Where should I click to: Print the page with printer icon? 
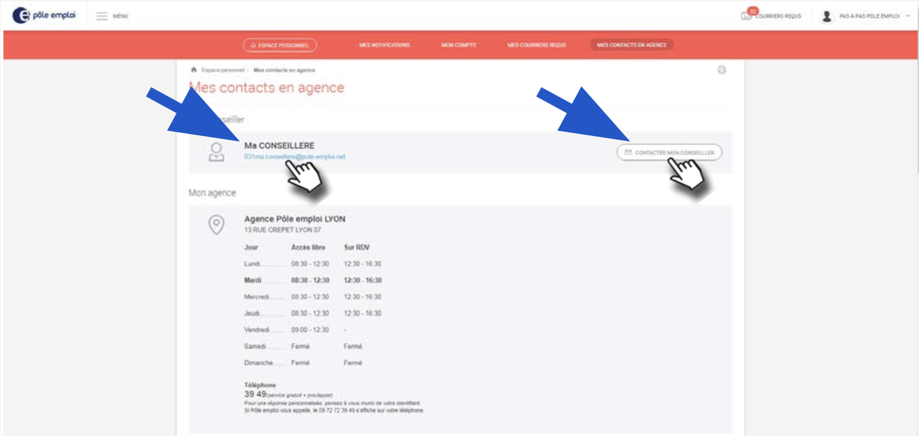[x=722, y=70]
